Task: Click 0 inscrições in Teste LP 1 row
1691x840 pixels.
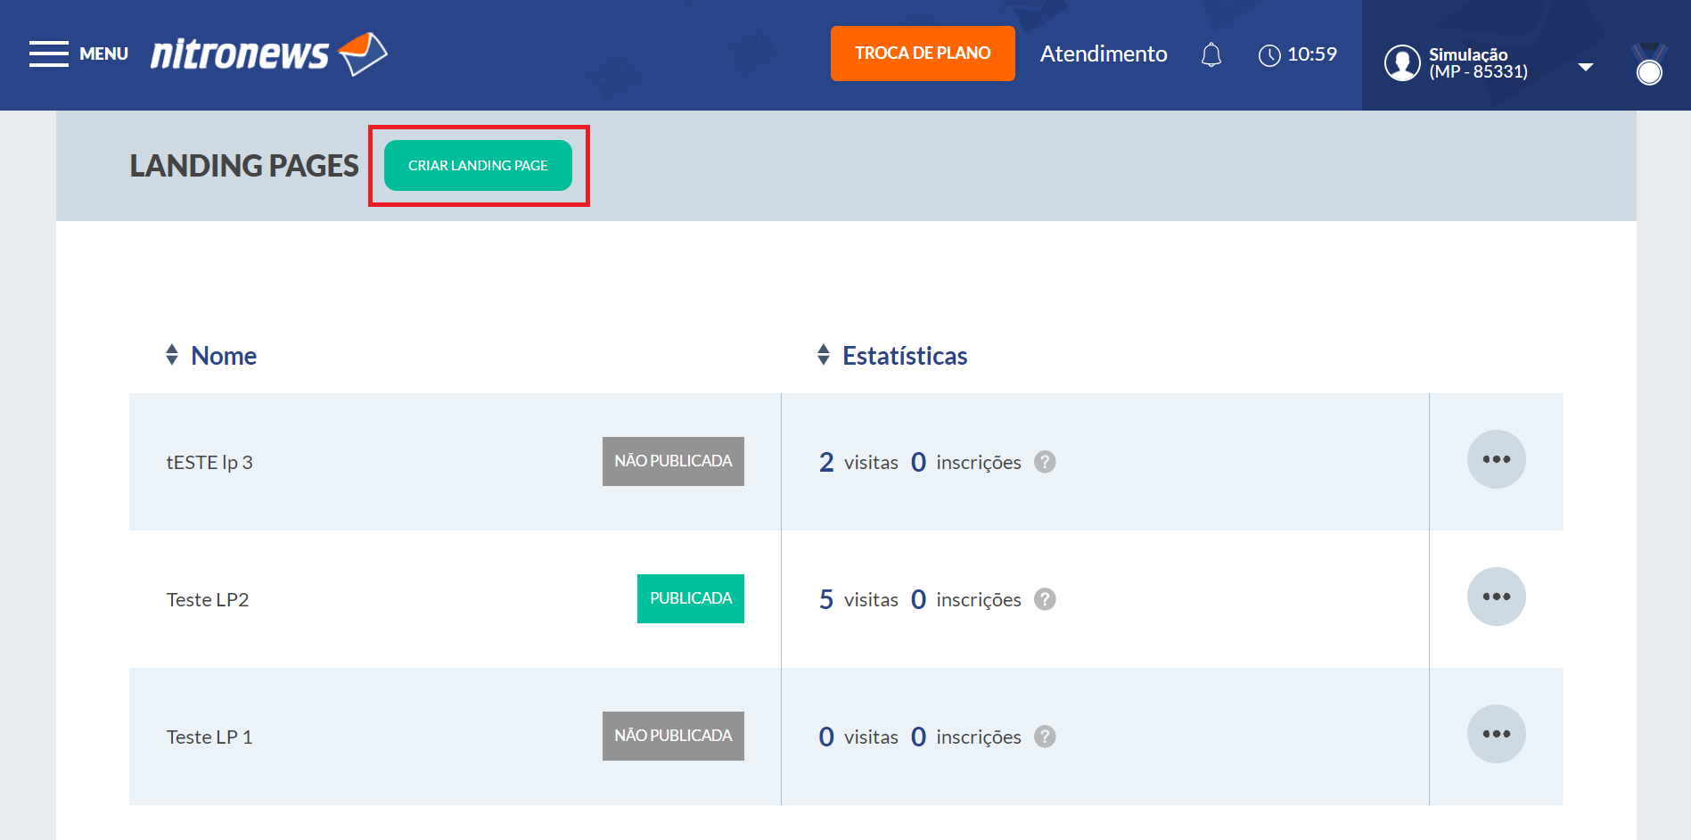Action: [966, 737]
